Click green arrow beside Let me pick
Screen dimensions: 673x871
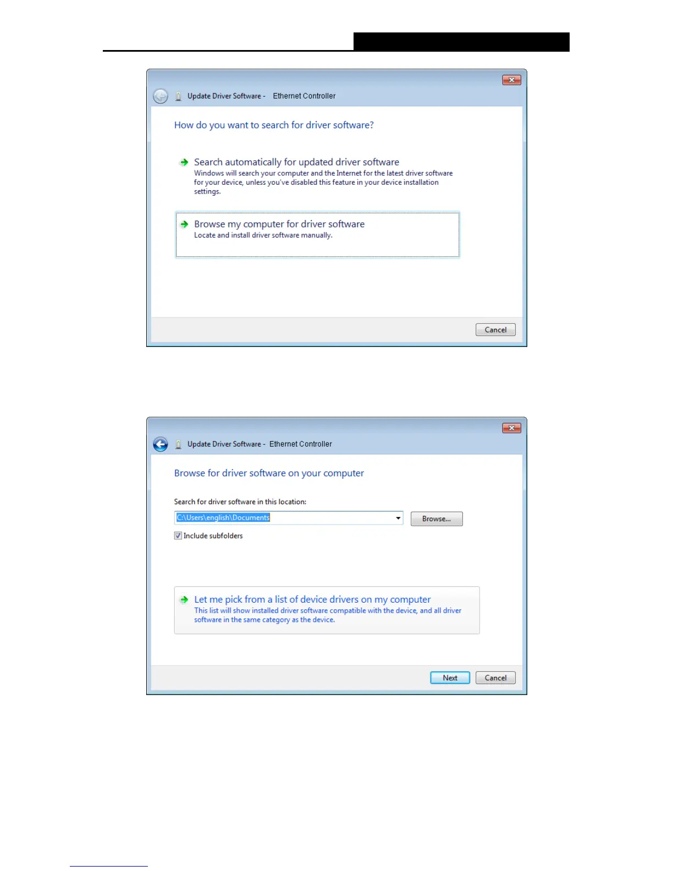coord(184,600)
